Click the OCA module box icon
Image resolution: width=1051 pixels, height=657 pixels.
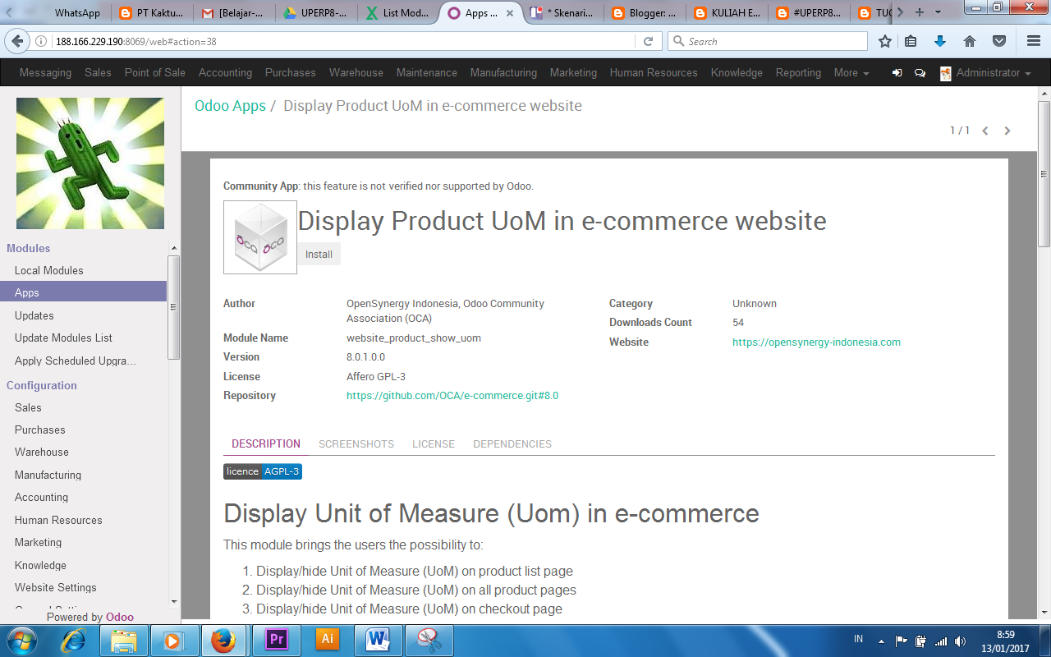click(260, 237)
